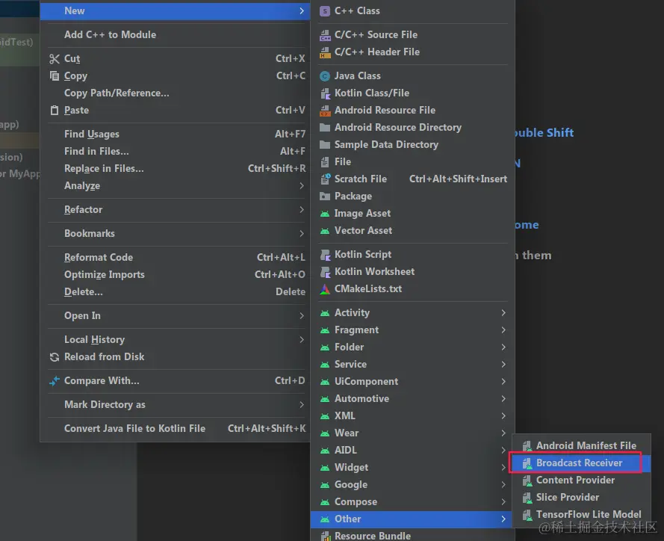Click the Kotlin Worksheet icon
Image resolution: width=664 pixels, height=541 pixels.
(x=325, y=272)
